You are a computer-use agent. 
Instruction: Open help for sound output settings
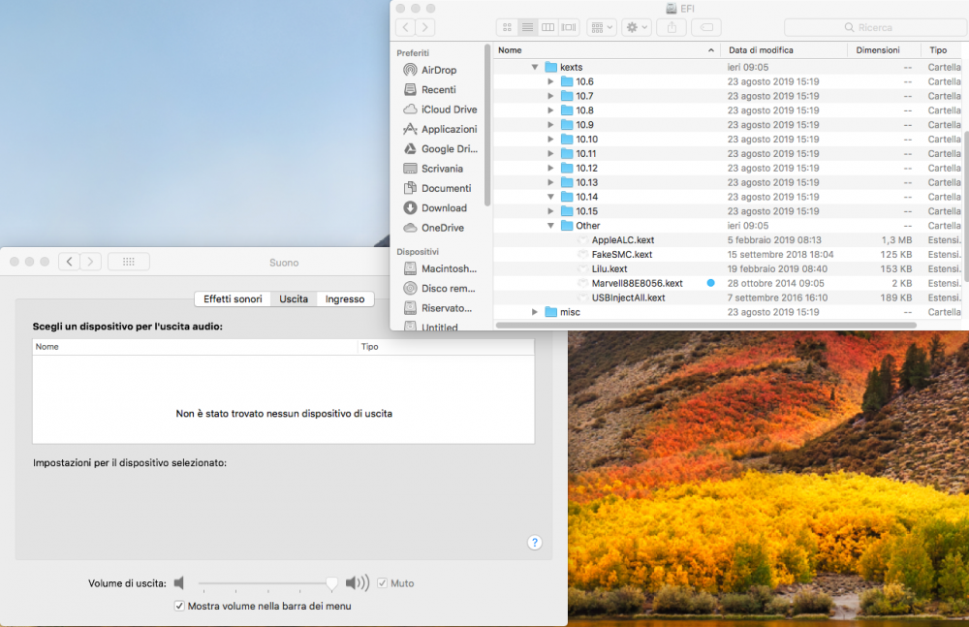(x=535, y=543)
